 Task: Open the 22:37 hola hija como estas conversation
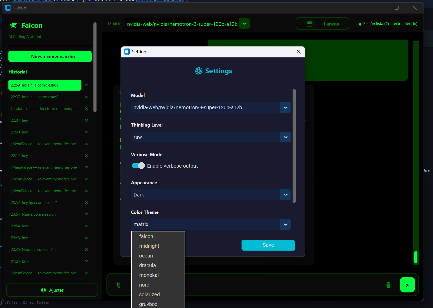[45, 97]
